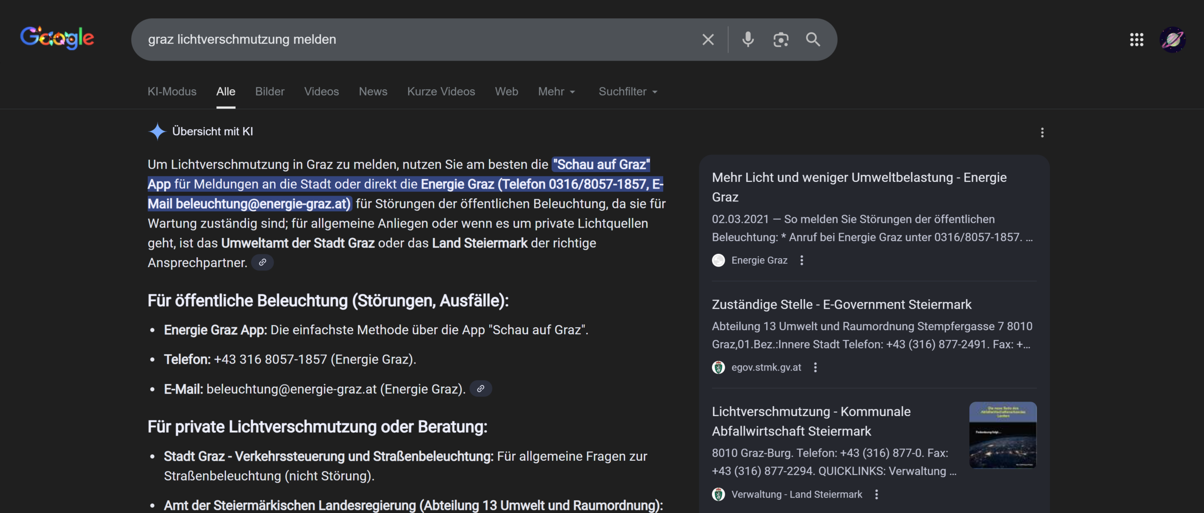Open the Google apps grid
Screen dimensions: 1204x513
pos(1136,39)
